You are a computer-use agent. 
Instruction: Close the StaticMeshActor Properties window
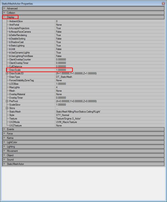coord(163,4)
